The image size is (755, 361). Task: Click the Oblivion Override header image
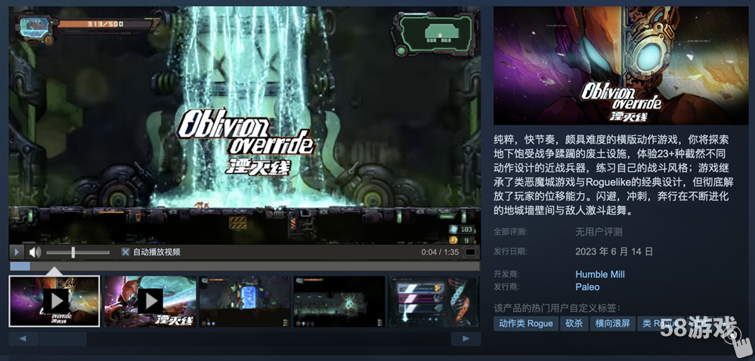[x=620, y=66]
